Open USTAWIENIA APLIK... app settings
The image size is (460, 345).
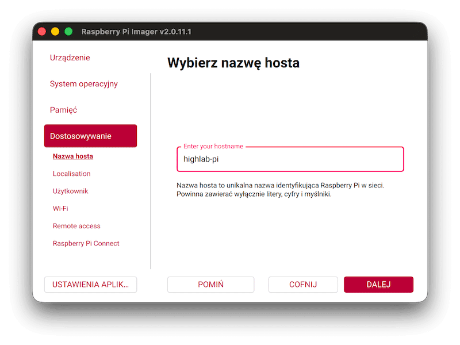[90, 285]
